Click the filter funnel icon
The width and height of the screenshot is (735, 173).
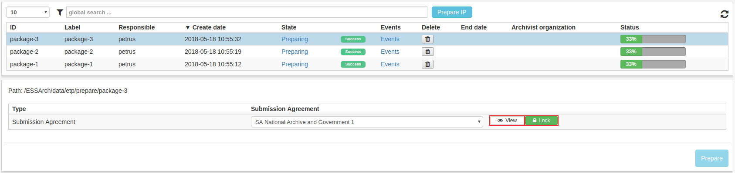point(60,13)
